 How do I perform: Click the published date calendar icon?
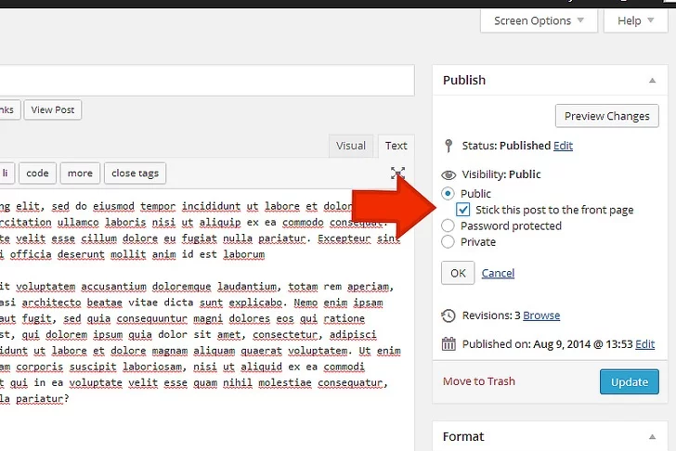click(x=448, y=344)
